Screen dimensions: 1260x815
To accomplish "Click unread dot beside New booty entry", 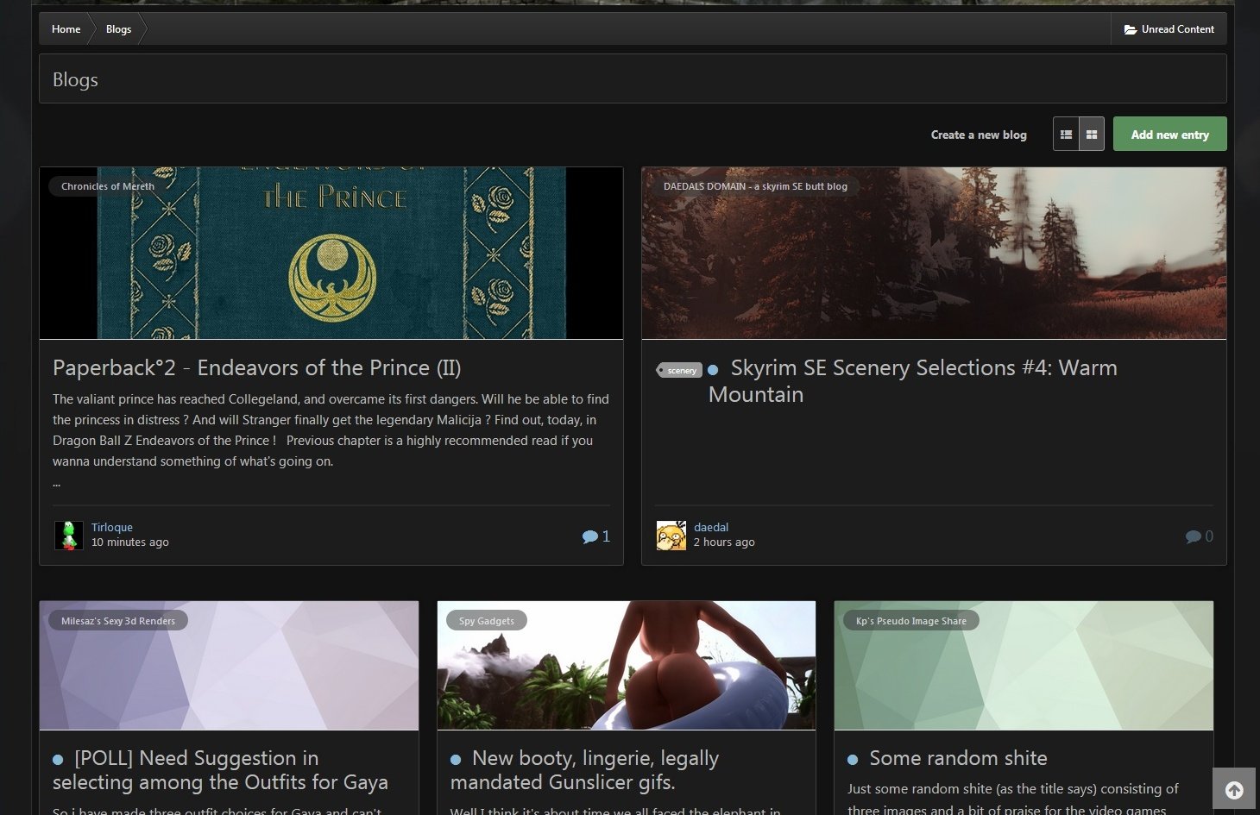I will click(x=456, y=760).
